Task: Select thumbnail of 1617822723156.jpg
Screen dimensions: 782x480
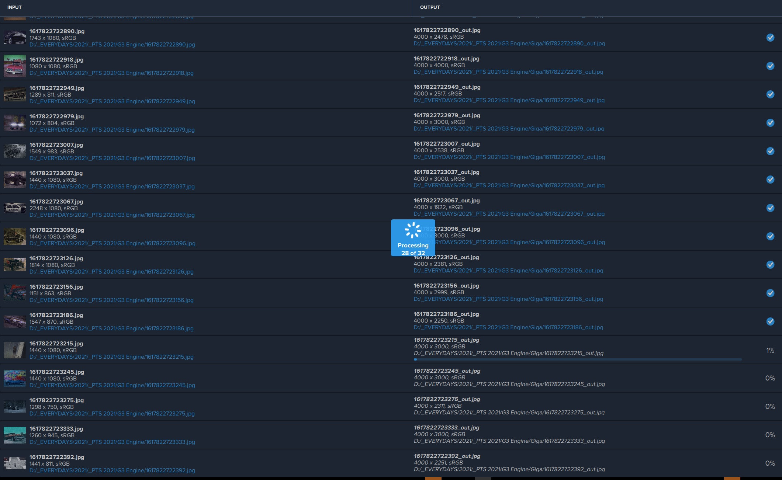Action: tap(15, 293)
